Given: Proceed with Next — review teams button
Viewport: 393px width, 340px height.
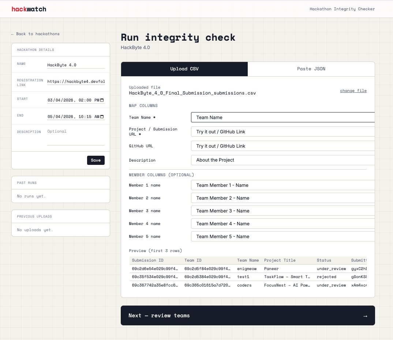Looking at the screenshot, I should click(x=248, y=315).
